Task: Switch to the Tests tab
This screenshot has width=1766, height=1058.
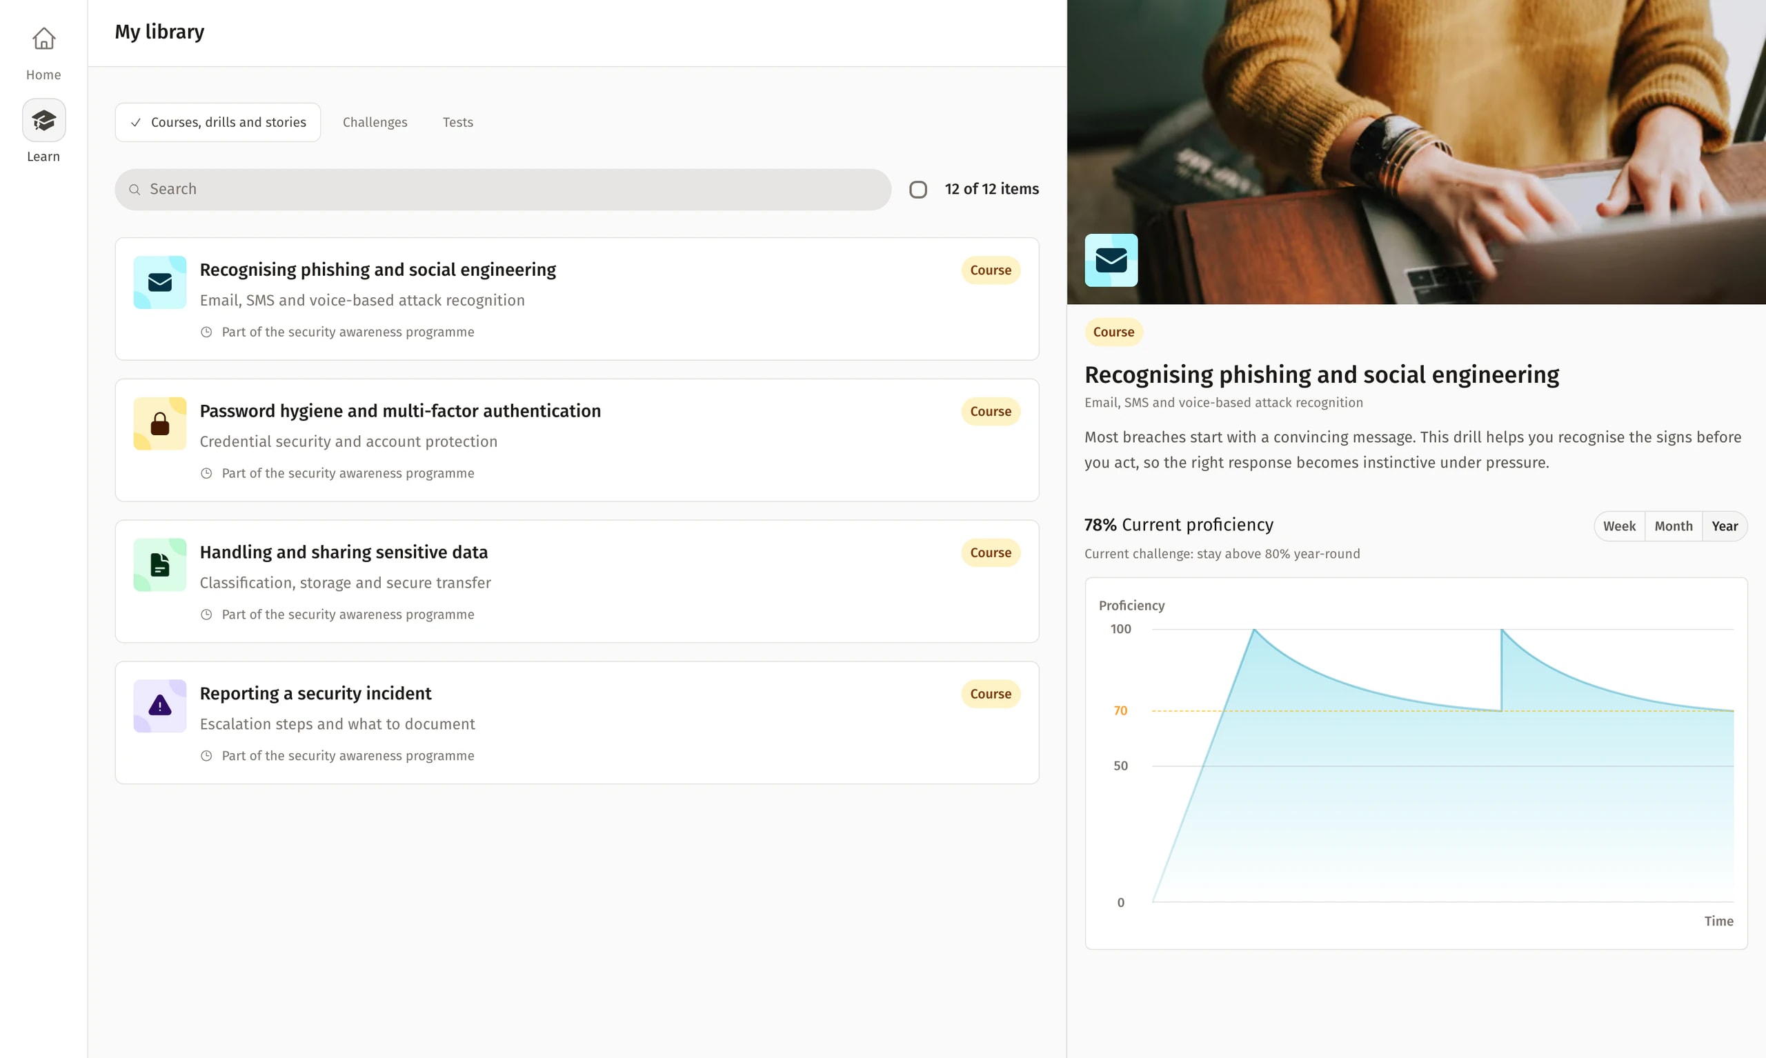Action: pos(458,122)
